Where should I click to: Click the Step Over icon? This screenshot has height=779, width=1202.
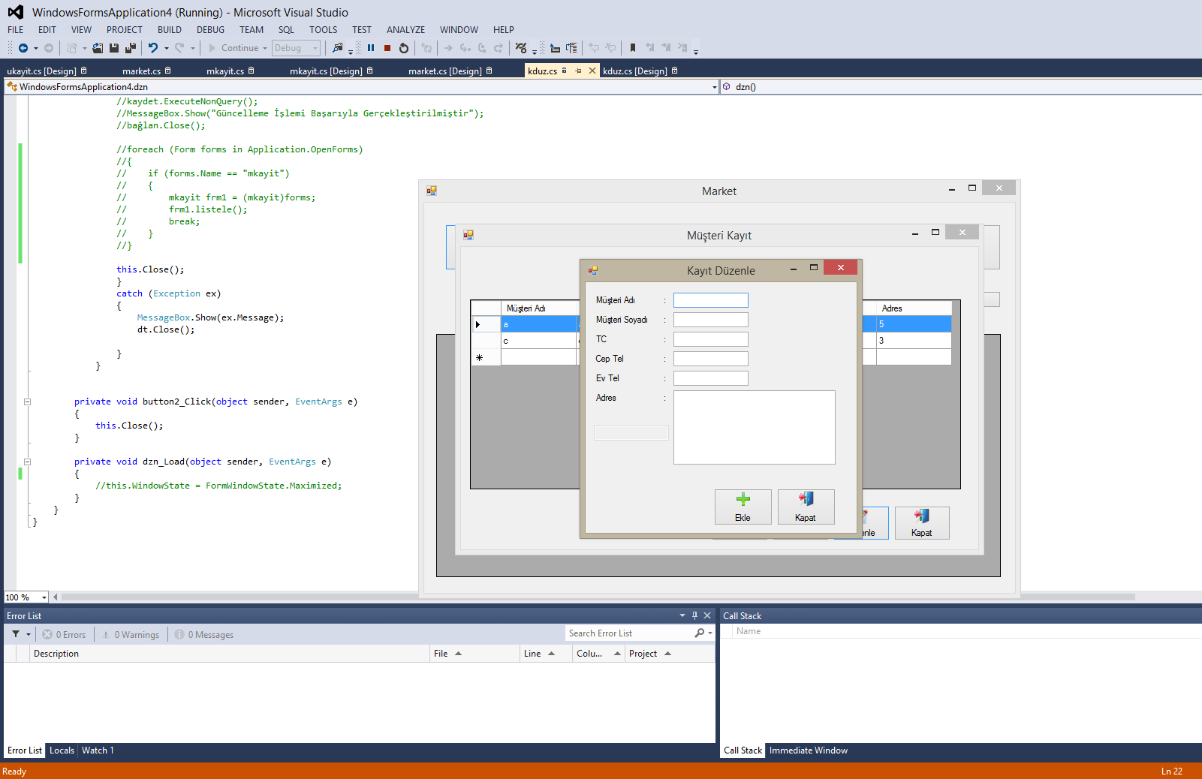pyautogui.click(x=482, y=48)
